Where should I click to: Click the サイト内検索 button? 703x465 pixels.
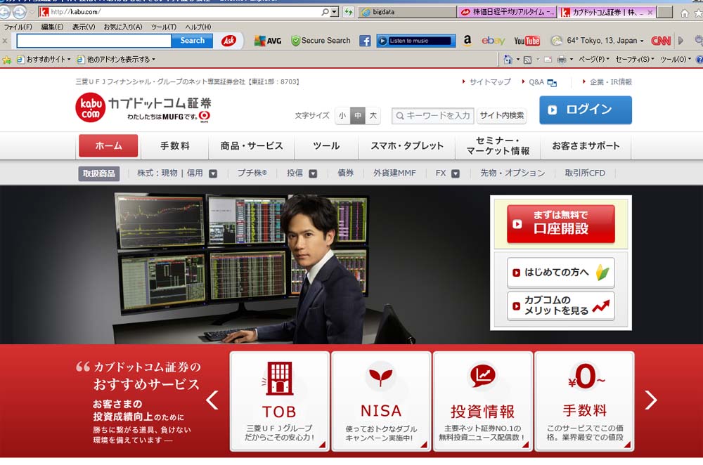[502, 116]
